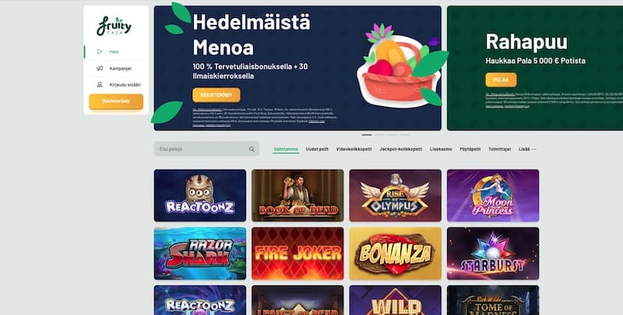Click the Kampanjat megaphone icon

click(100, 69)
